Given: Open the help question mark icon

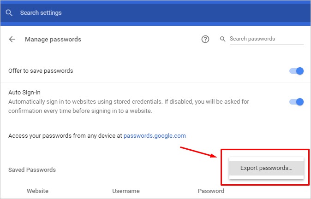Looking at the screenshot, I should (x=205, y=40).
